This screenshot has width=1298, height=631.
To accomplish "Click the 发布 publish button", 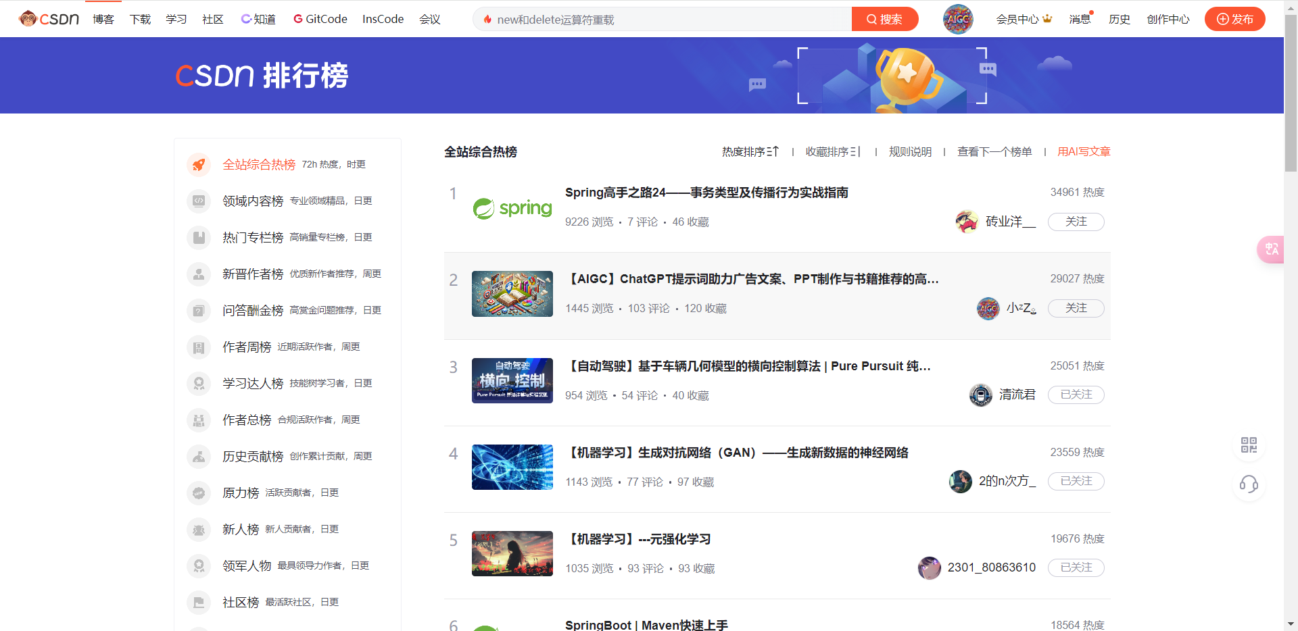I will click(x=1234, y=19).
